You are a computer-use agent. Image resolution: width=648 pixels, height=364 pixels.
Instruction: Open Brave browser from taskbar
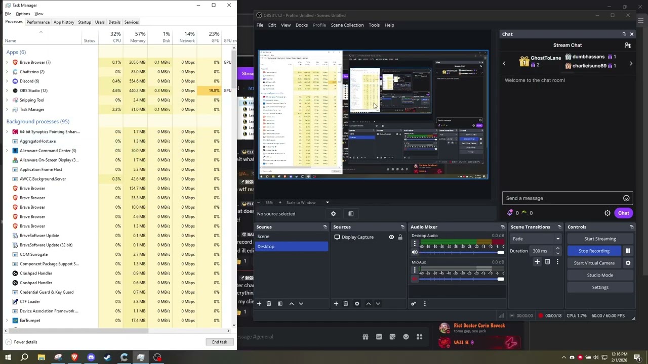point(74,357)
